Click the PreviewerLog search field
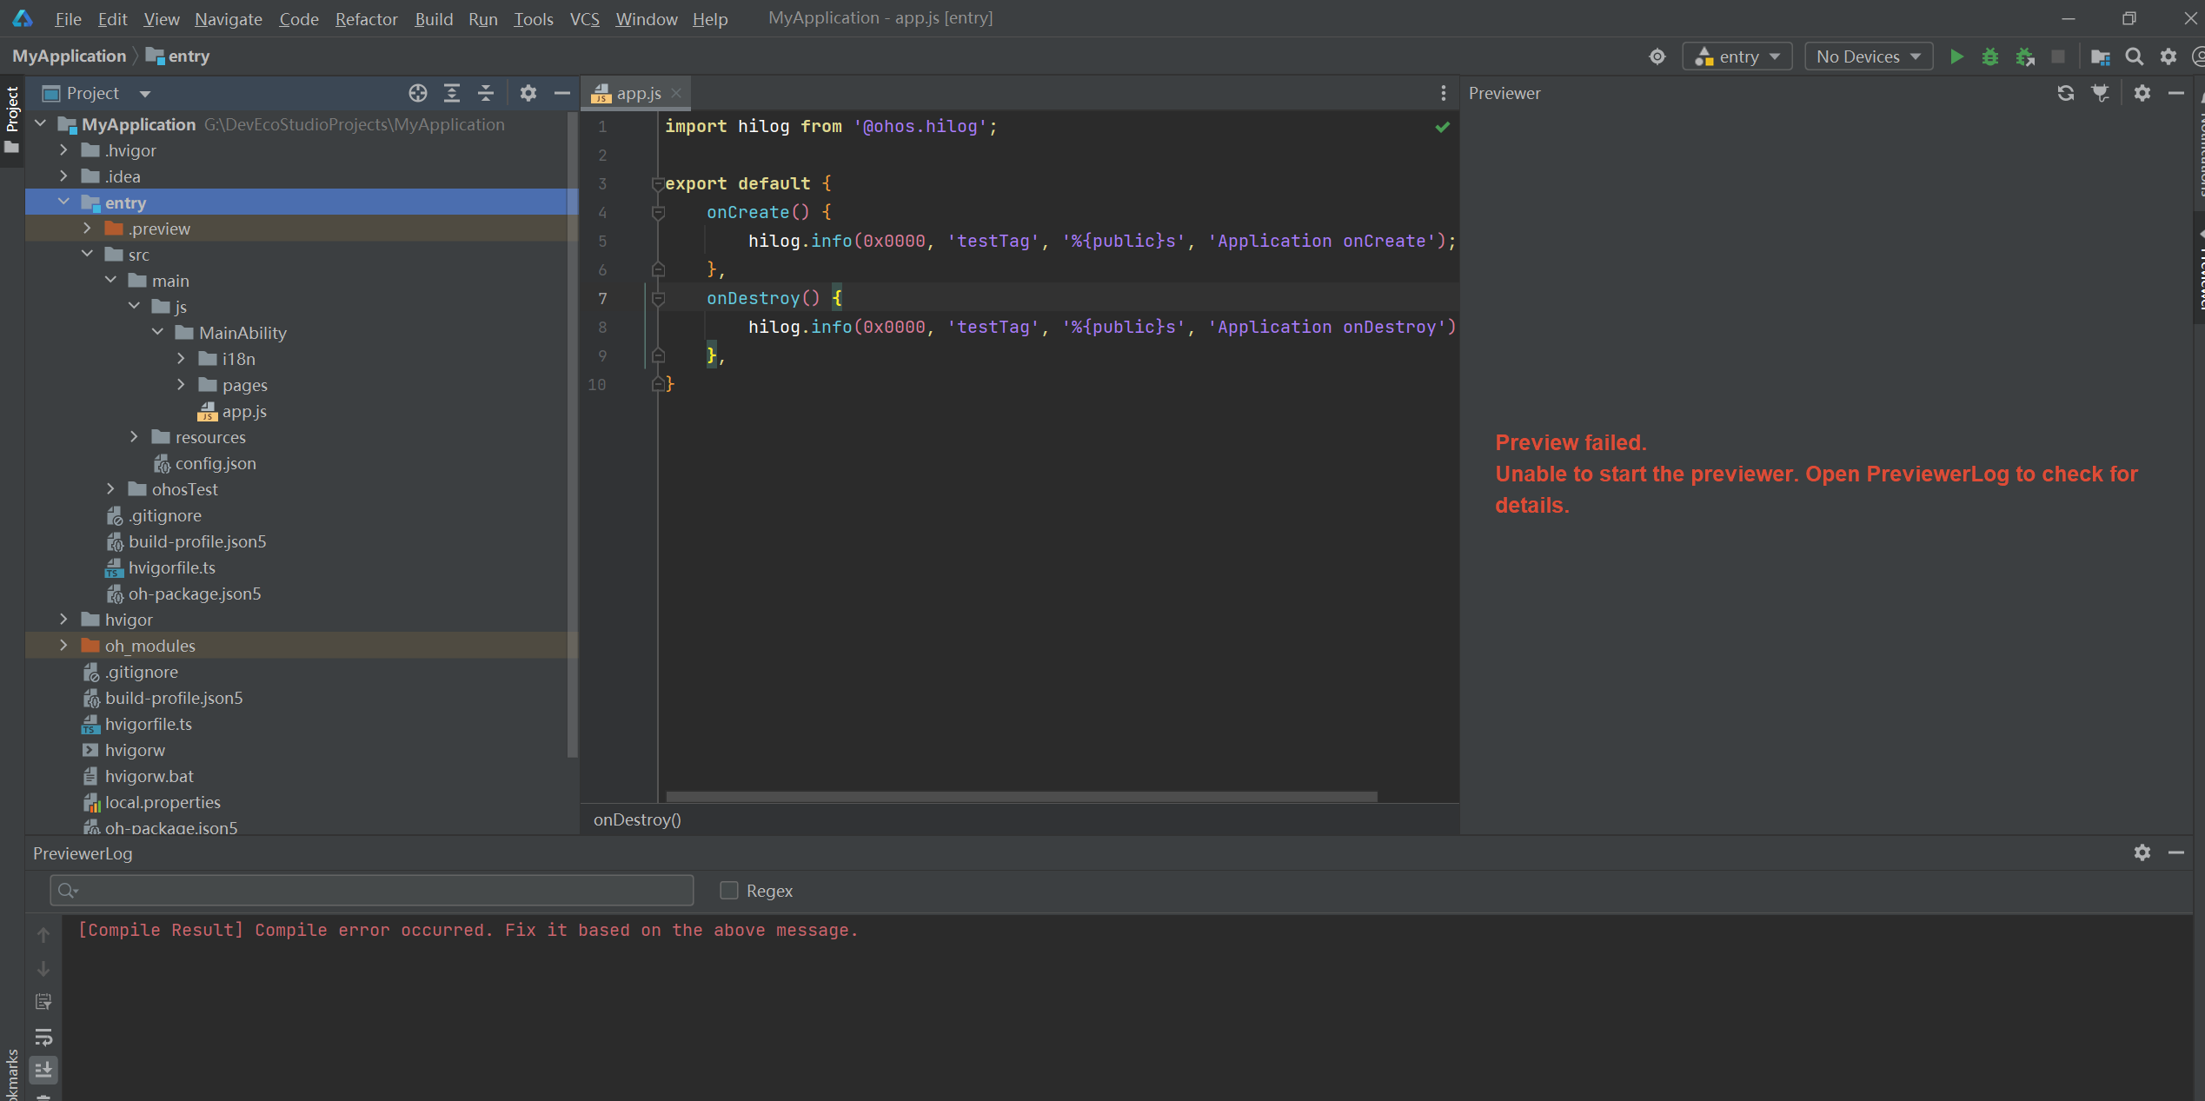2205x1101 pixels. [372, 891]
